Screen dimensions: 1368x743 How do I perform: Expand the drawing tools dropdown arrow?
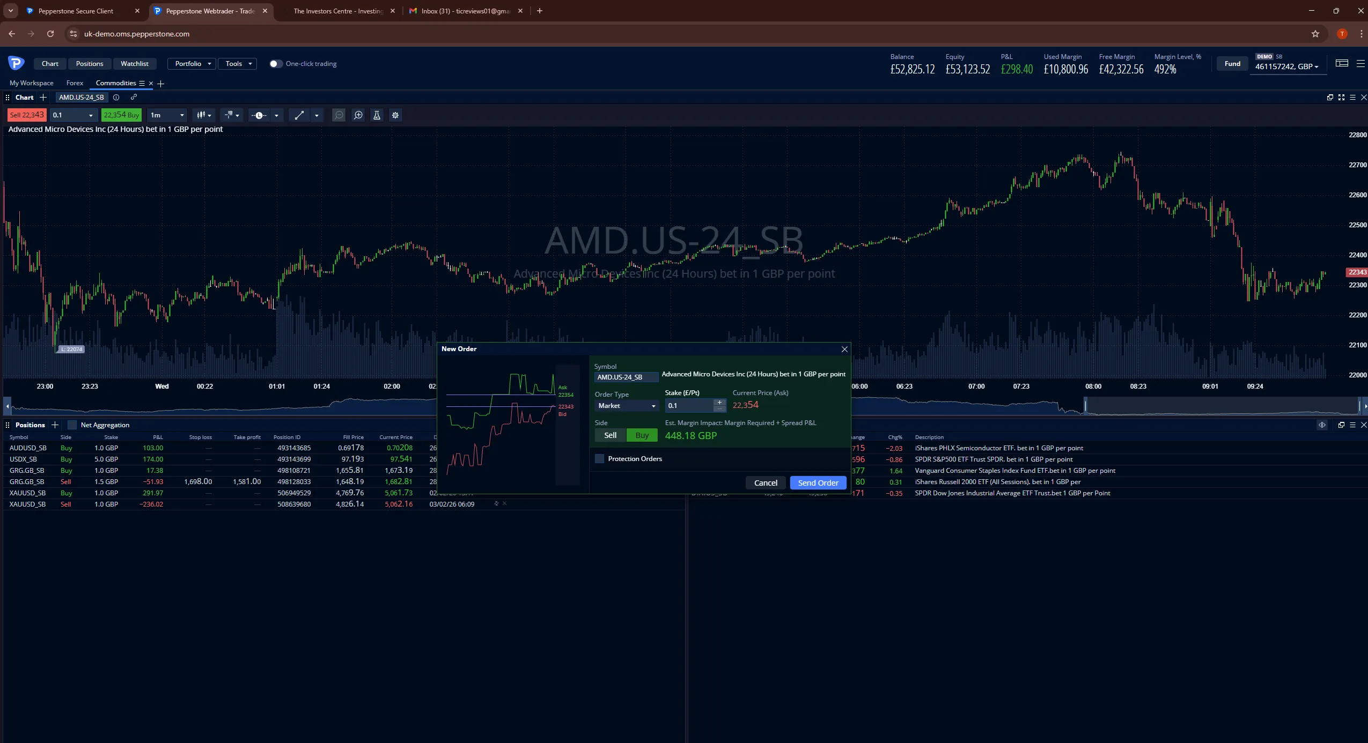317,115
